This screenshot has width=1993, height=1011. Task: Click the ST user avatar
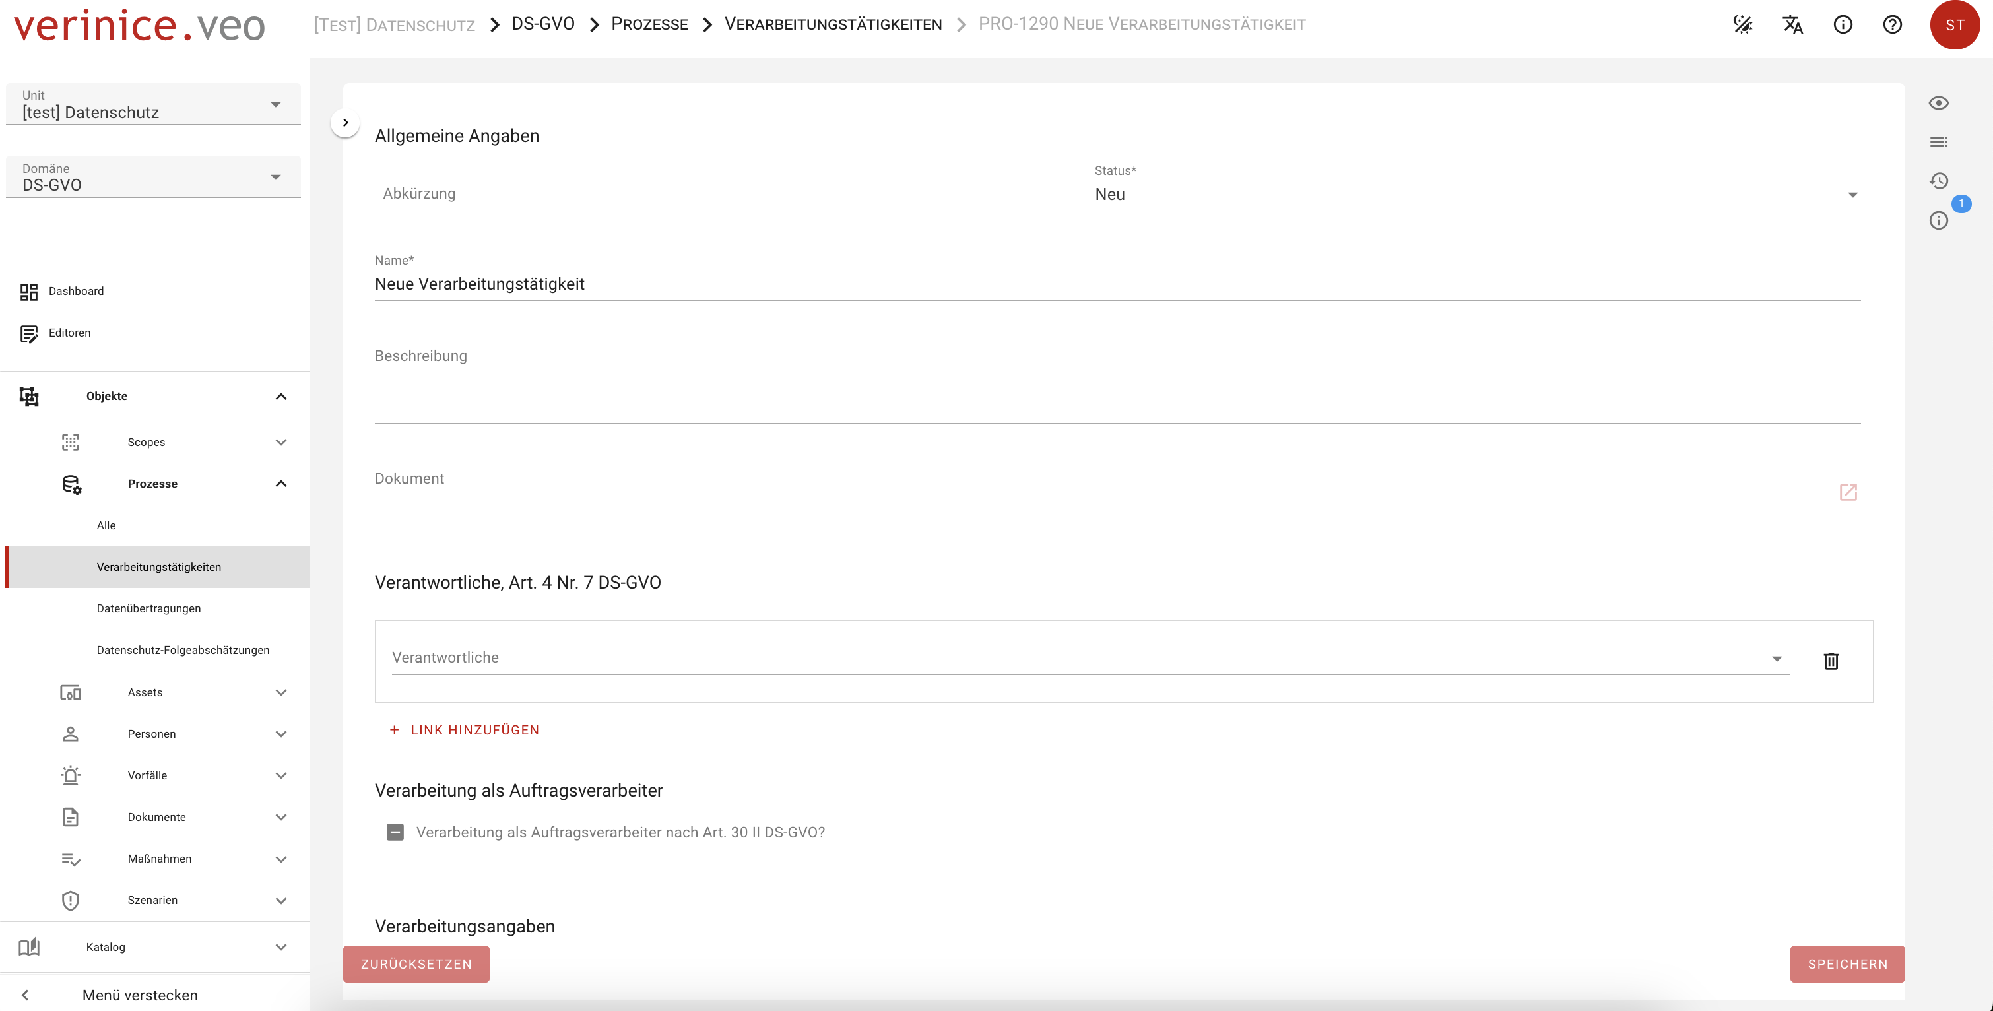click(1954, 25)
